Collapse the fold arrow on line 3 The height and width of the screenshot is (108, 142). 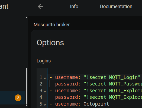45,91
